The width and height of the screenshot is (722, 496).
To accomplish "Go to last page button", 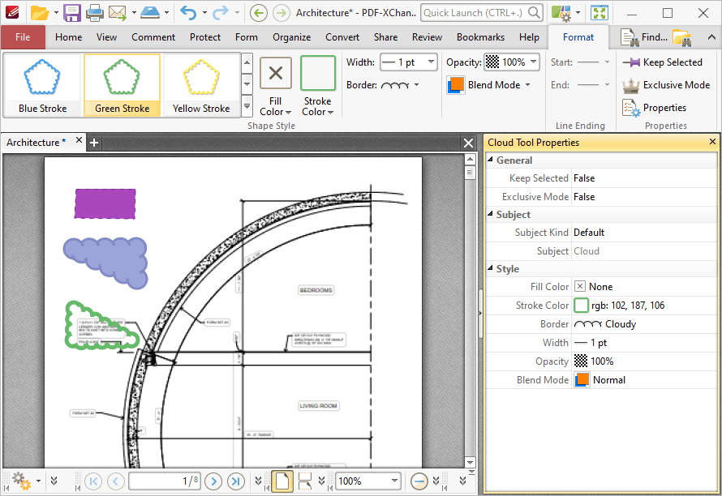I will coord(236,481).
